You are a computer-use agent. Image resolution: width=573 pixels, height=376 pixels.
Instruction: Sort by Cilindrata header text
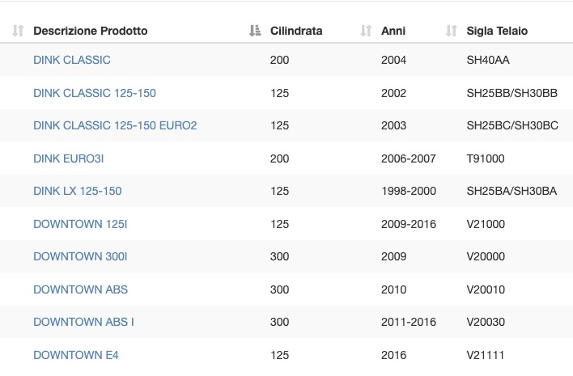(x=296, y=31)
